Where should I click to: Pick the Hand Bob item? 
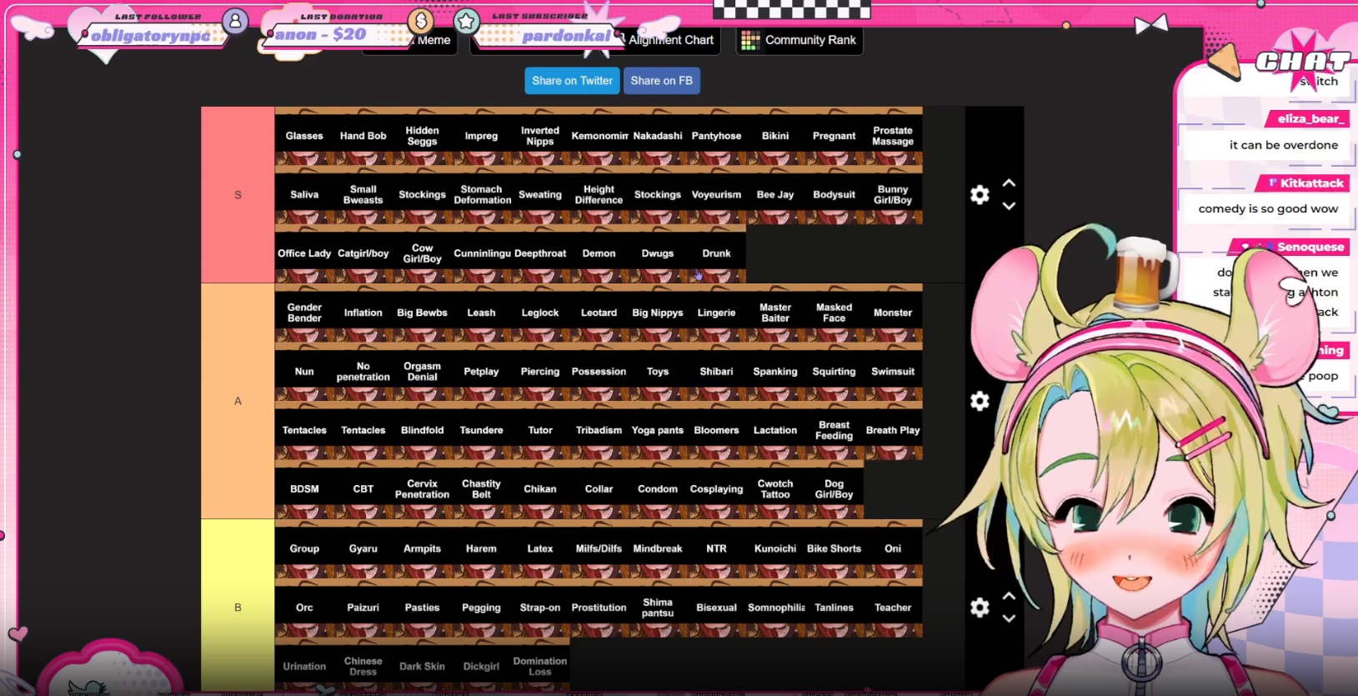coord(363,136)
